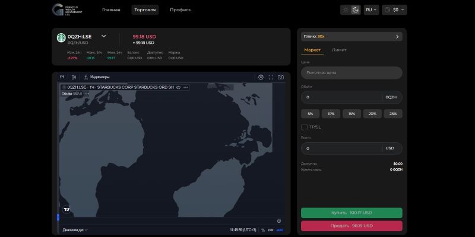475x237 pixels.
Task: Click the go-to-date icon below the chart
Action: [279, 221]
